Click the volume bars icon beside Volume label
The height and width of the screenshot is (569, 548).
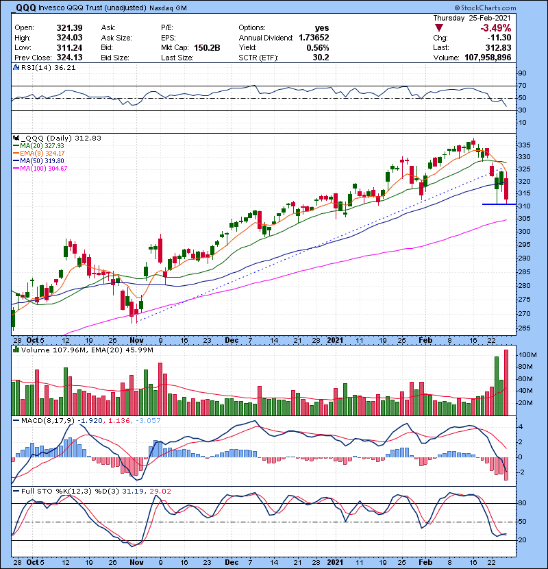16,350
